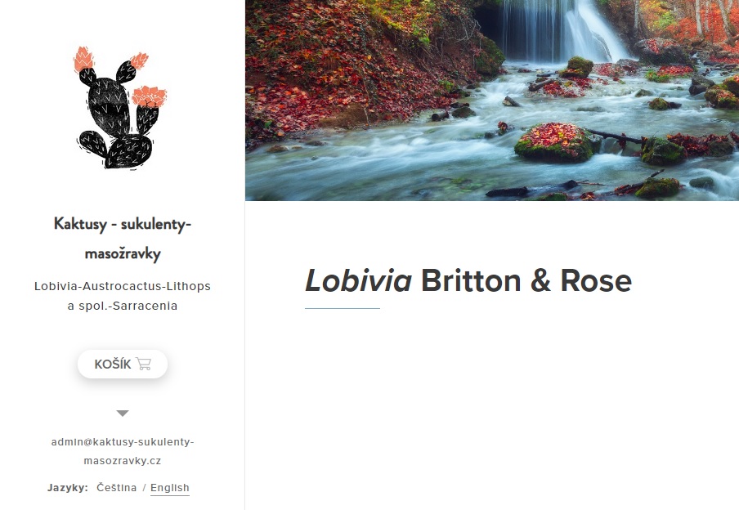The image size is (739, 510).
Task: Open the shopping cart icon
Action: point(143,364)
